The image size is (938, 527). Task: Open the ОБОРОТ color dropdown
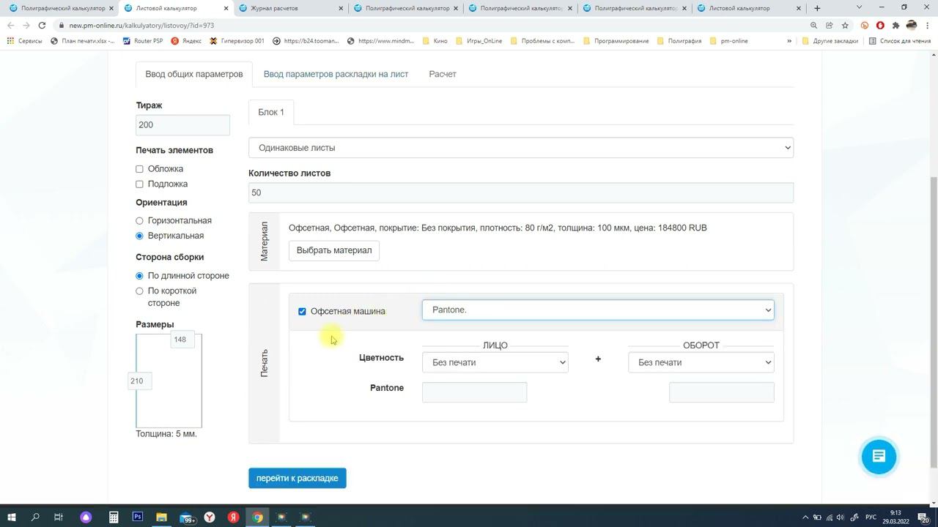701,362
